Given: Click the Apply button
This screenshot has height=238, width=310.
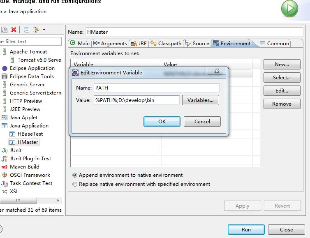Looking at the screenshot, I should 243,206.
